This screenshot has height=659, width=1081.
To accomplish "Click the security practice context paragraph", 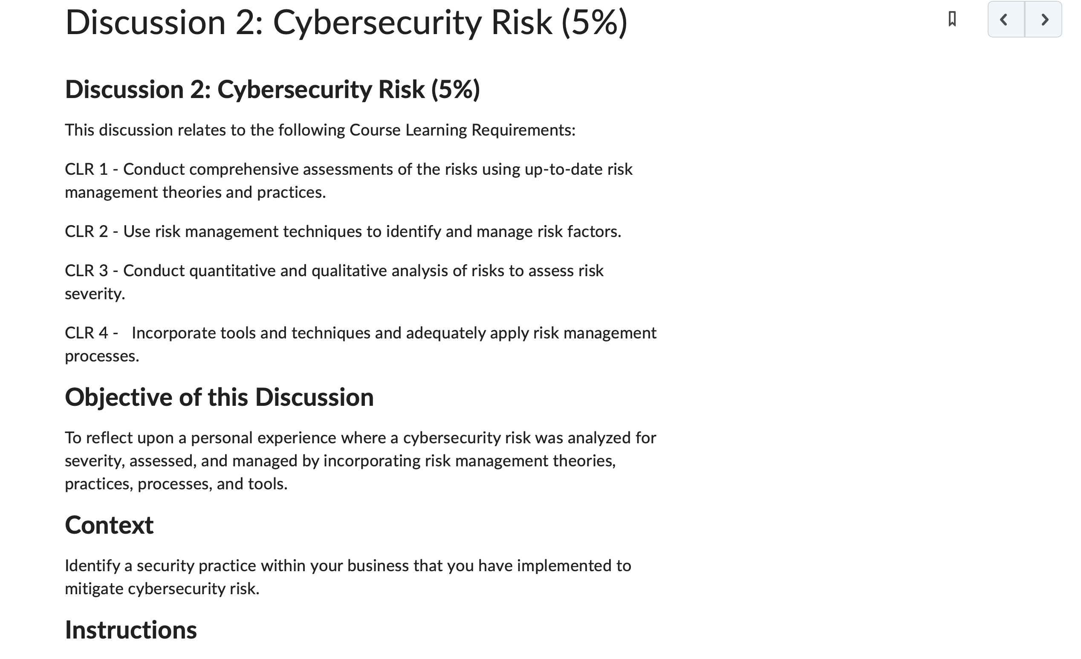I will (x=347, y=577).
